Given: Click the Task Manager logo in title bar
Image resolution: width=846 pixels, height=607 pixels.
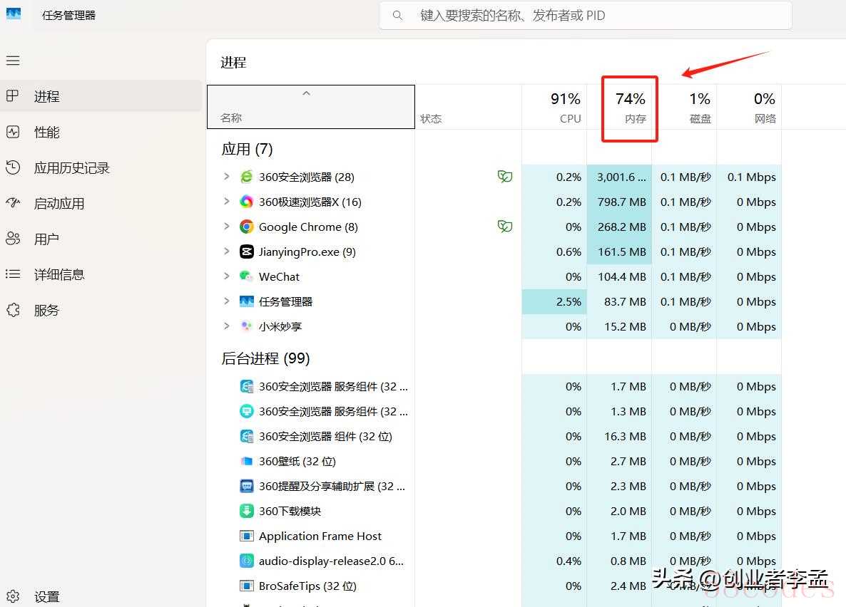Looking at the screenshot, I should click(14, 14).
